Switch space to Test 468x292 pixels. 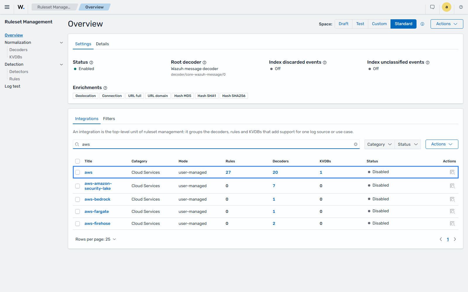pyautogui.click(x=360, y=24)
